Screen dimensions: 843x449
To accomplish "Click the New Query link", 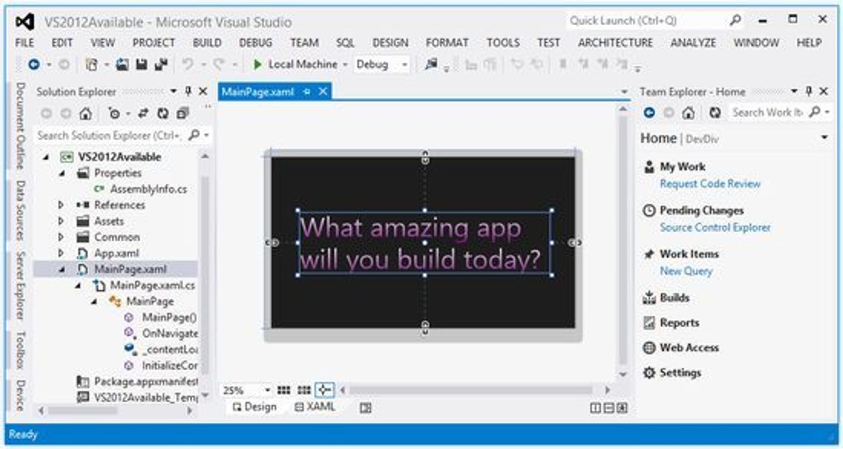I will coord(686,271).
